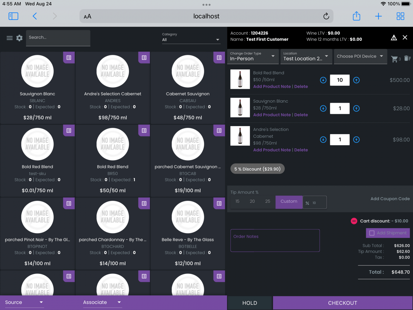Open Source dropdown
Viewport: 413px width, 310px height.
pos(24,302)
